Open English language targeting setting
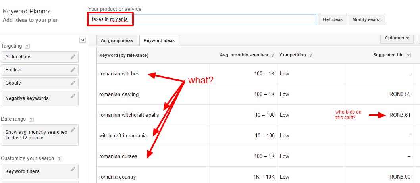420x183 pixels. coord(40,70)
